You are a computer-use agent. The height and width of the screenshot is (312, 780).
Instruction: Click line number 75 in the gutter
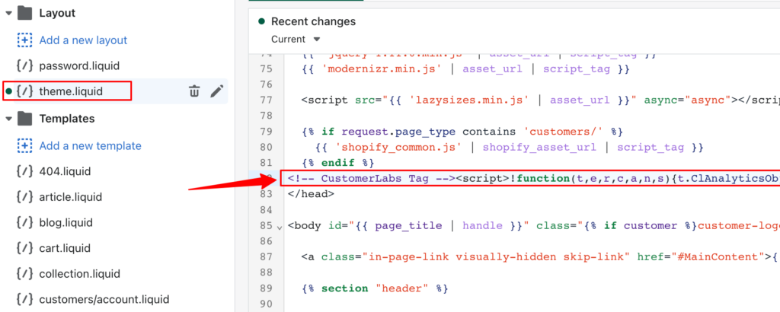[x=266, y=69]
